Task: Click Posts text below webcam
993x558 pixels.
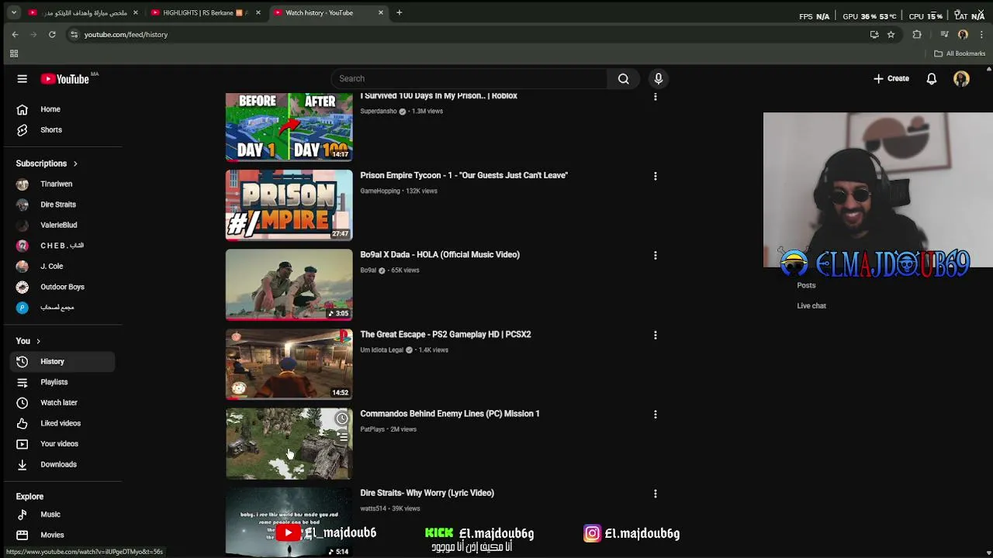Action: coord(806,285)
